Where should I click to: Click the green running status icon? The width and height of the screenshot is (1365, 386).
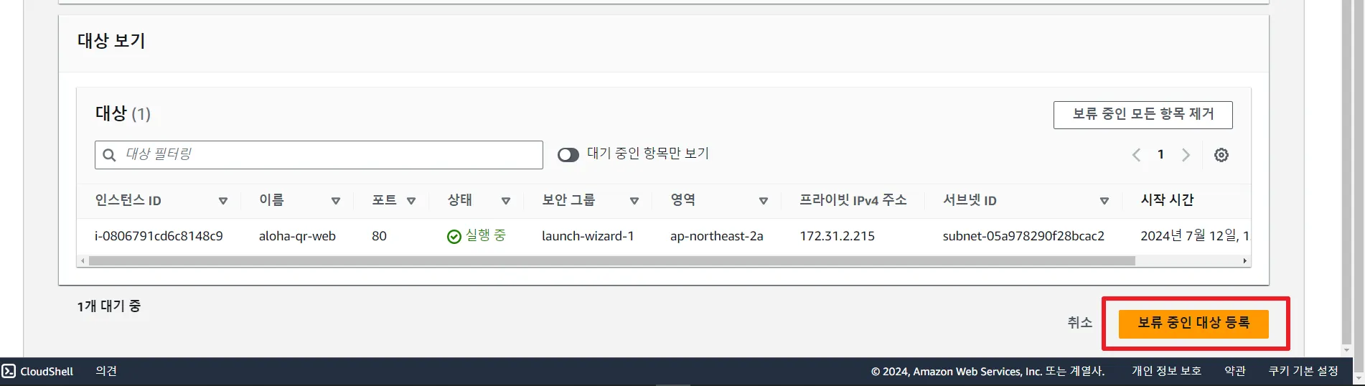(454, 237)
